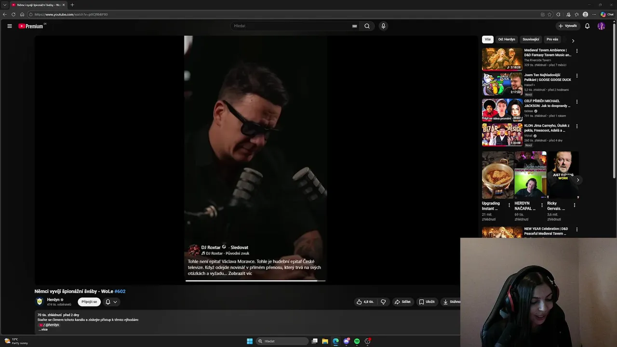617x347 pixels.
Task: Go back with browser back arrow
Action: (x=5, y=14)
